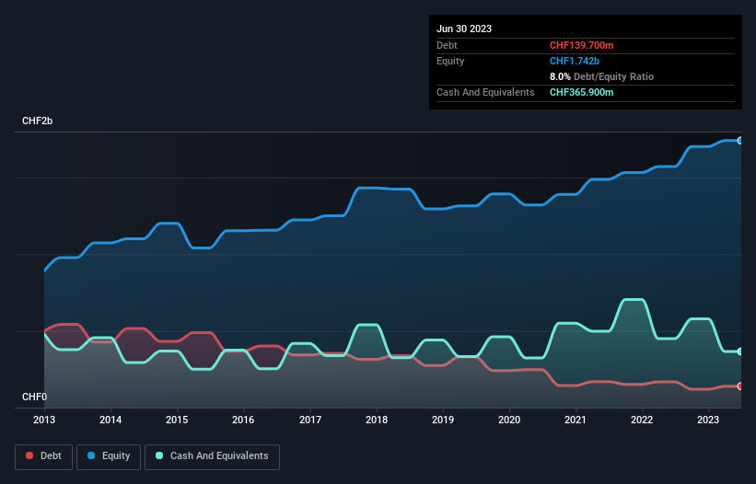The width and height of the screenshot is (756, 484).
Task: Toggle the Debt series legend button
Action: click(44, 456)
